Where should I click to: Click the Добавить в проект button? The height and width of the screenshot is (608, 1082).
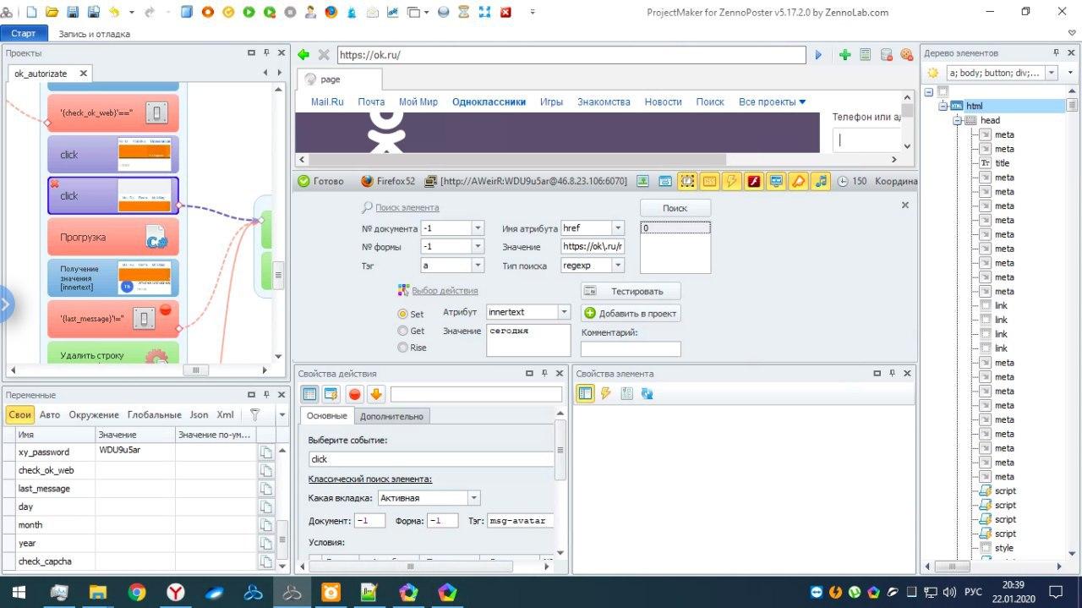coord(631,313)
